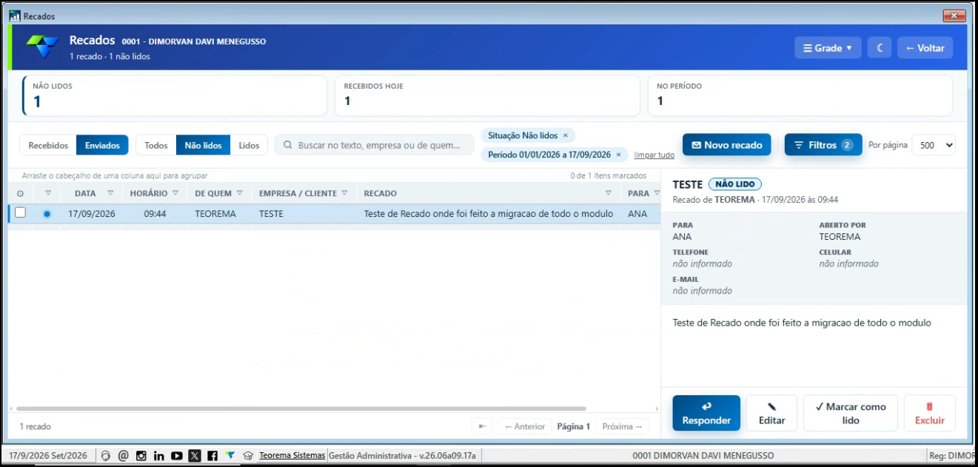
Task: Click the table's horizontal scrollbar
Action: click(301, 409)
